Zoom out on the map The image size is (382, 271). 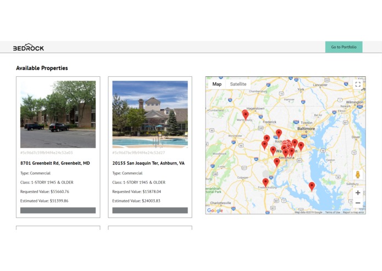pos(358,203)
